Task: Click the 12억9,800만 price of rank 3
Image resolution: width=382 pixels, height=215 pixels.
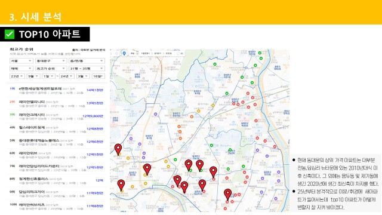Action: coord(93,116)
